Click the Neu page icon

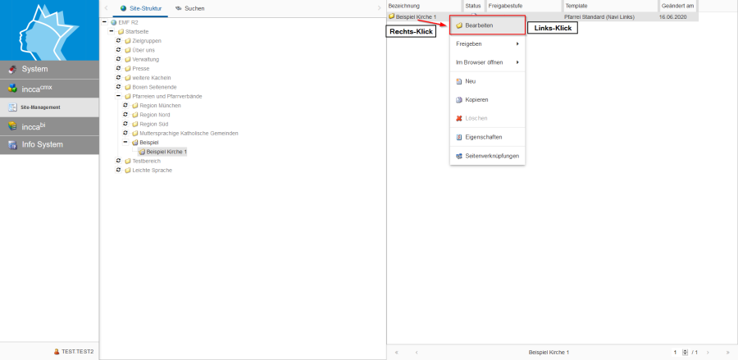pyautogui.click(x=459, y=81)
